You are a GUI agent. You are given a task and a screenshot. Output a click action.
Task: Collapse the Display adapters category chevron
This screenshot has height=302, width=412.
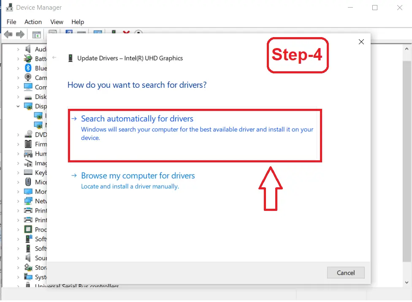[18, 106]
